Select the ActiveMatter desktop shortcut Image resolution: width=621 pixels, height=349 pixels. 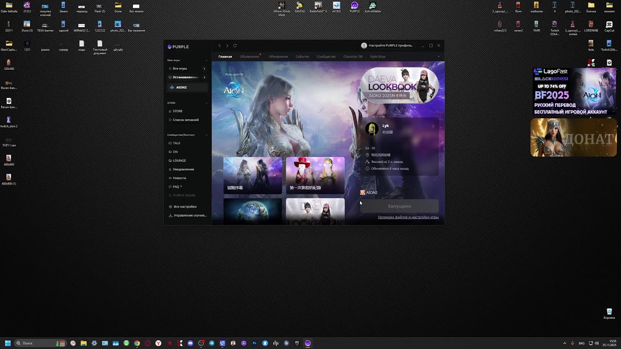pos(373,7)
